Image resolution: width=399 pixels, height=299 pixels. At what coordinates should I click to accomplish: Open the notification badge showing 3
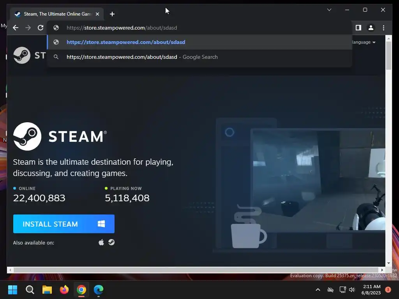[x=388, y=290]
